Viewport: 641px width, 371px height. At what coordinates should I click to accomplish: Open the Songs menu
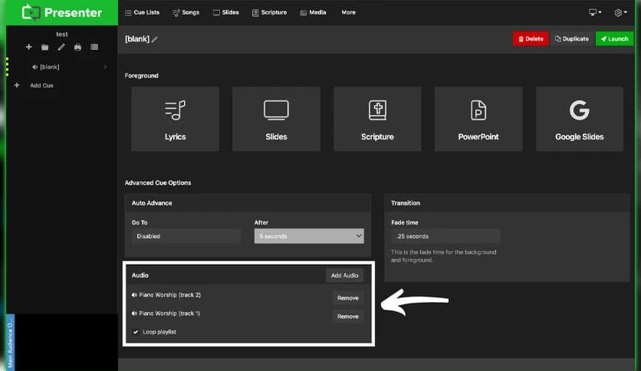point(186,13)
